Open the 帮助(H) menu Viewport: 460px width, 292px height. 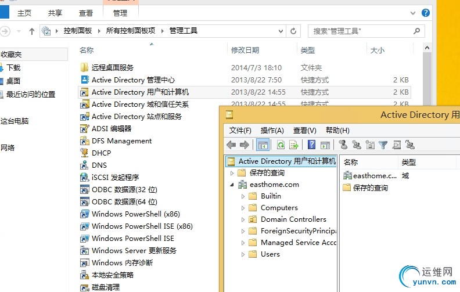click(x=337, y=131)
